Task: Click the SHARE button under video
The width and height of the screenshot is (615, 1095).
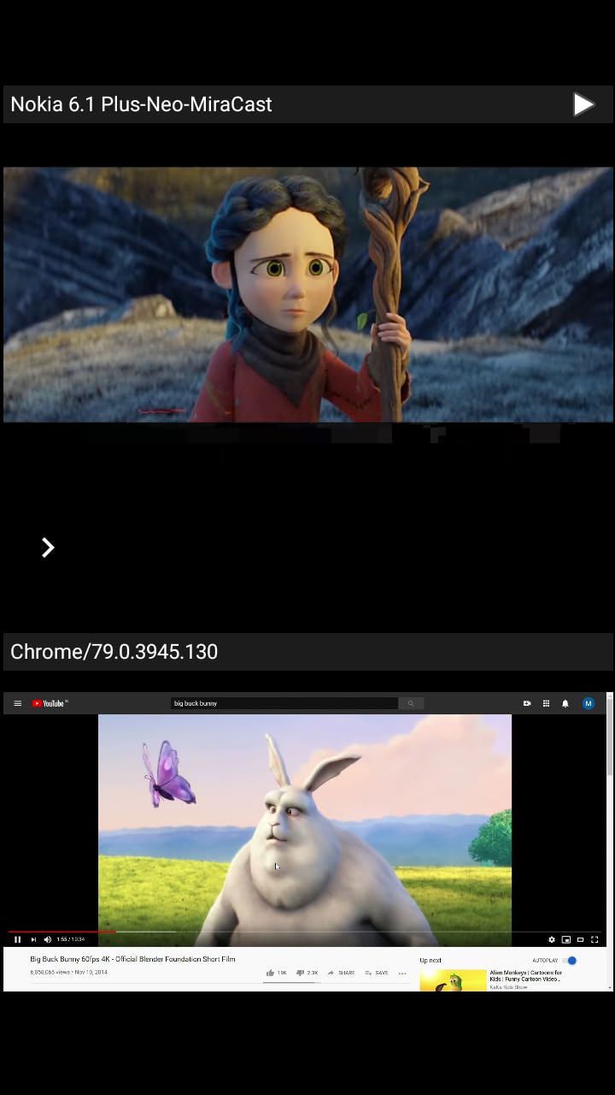Action: (x=341, y=973)
